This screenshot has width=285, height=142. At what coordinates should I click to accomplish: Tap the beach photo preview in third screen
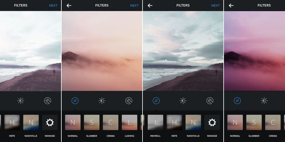pyautogui.click(x=183, y=51)
